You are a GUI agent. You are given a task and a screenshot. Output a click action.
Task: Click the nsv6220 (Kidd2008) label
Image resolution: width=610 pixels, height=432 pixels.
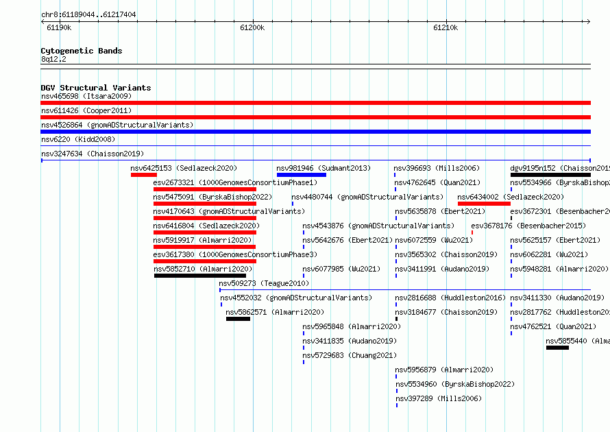78,139
